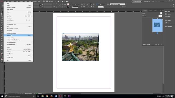Screen dimensions: 175x98
Task: Open Word from the taskbar
Action: click(x=56, y=96)
